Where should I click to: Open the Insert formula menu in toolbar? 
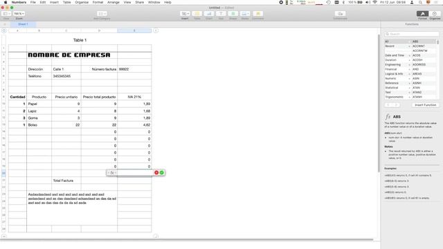click(185, 14)
